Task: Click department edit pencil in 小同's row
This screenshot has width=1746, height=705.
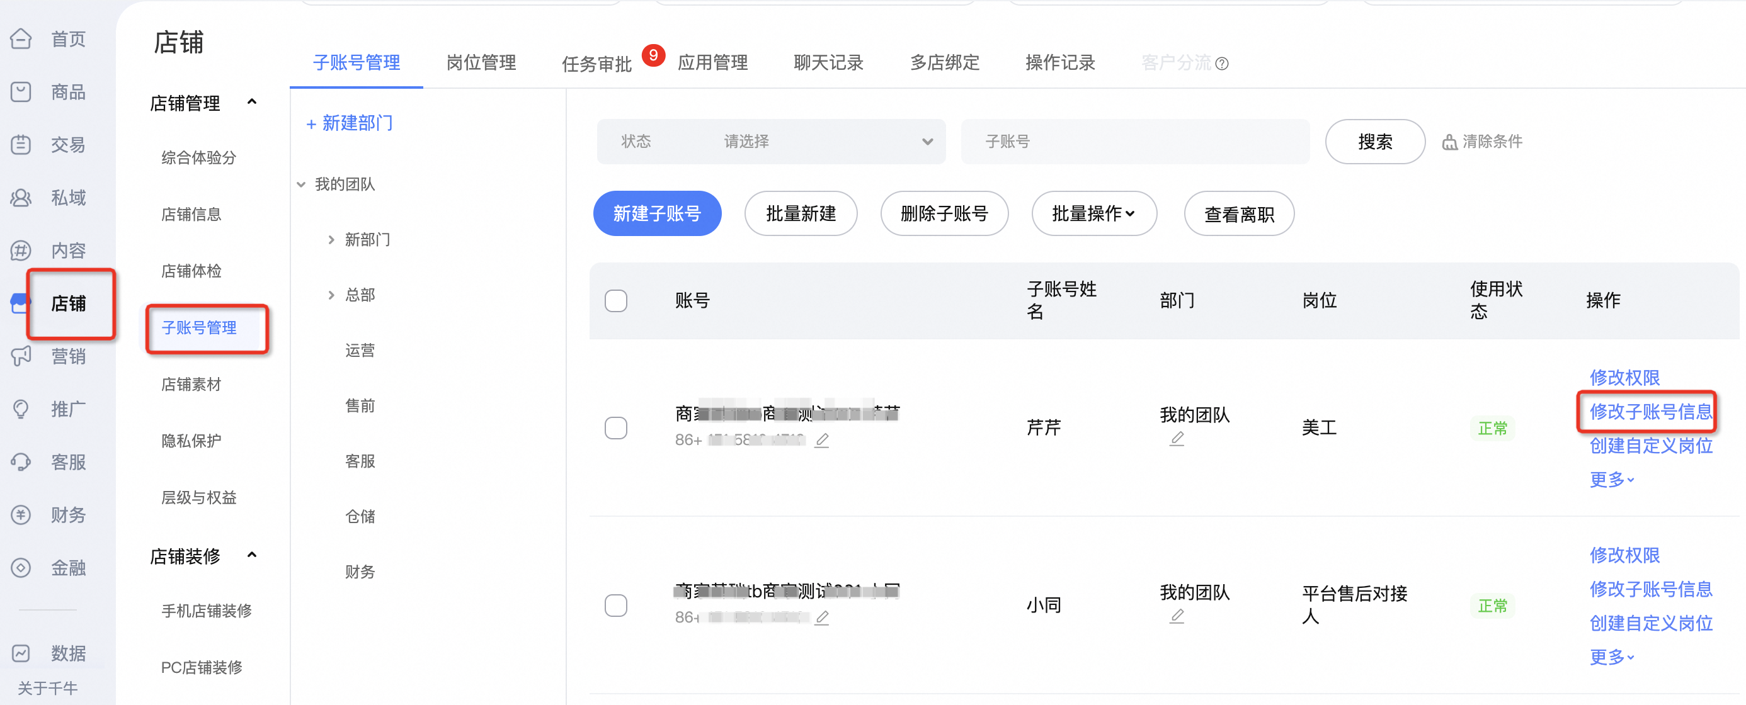Action: tap(1177, 616)
